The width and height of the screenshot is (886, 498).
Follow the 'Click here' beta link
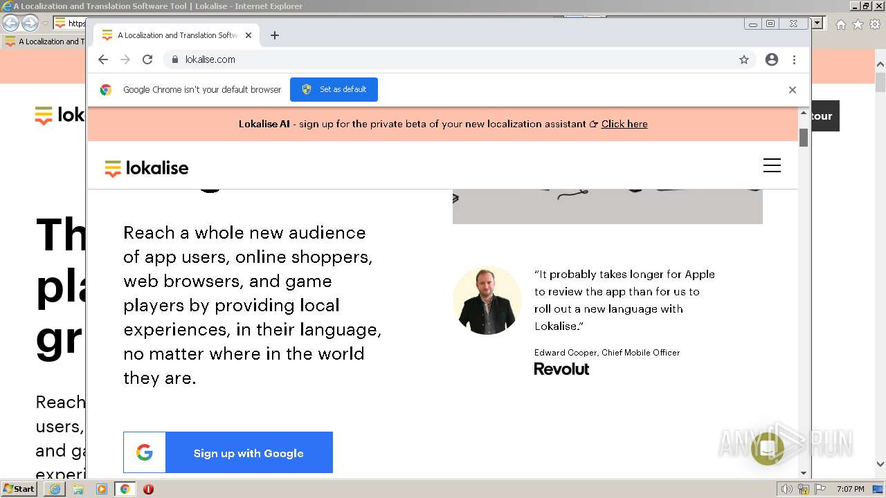click(624, 124)
